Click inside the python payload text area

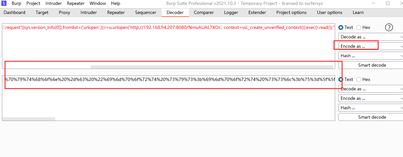169,46
